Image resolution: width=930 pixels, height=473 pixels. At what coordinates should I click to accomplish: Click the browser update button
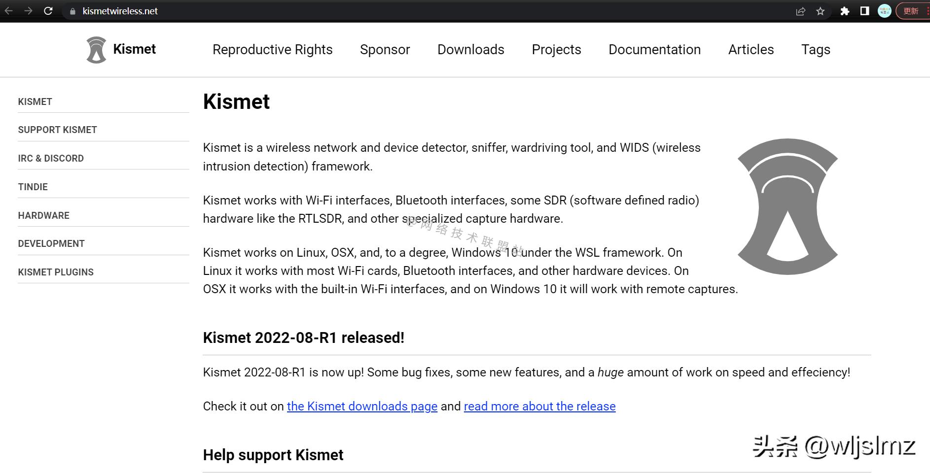pos(912,11)
